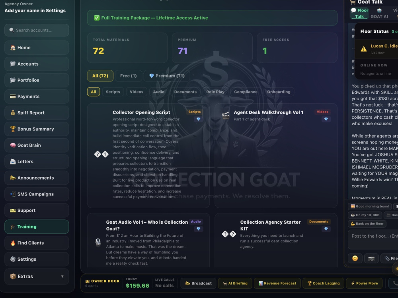Open the Payments page

(37, 96)
